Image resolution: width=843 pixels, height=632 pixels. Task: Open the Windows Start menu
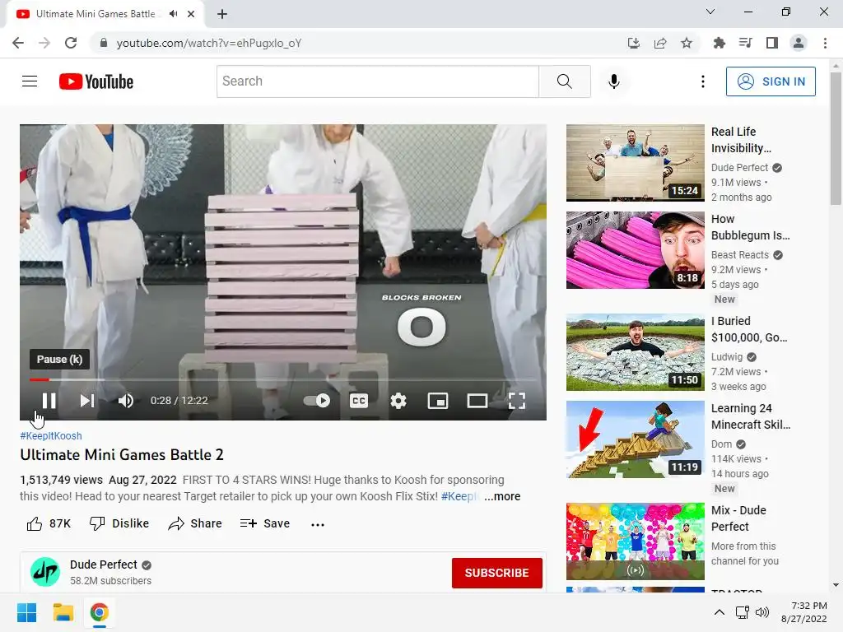26,612
